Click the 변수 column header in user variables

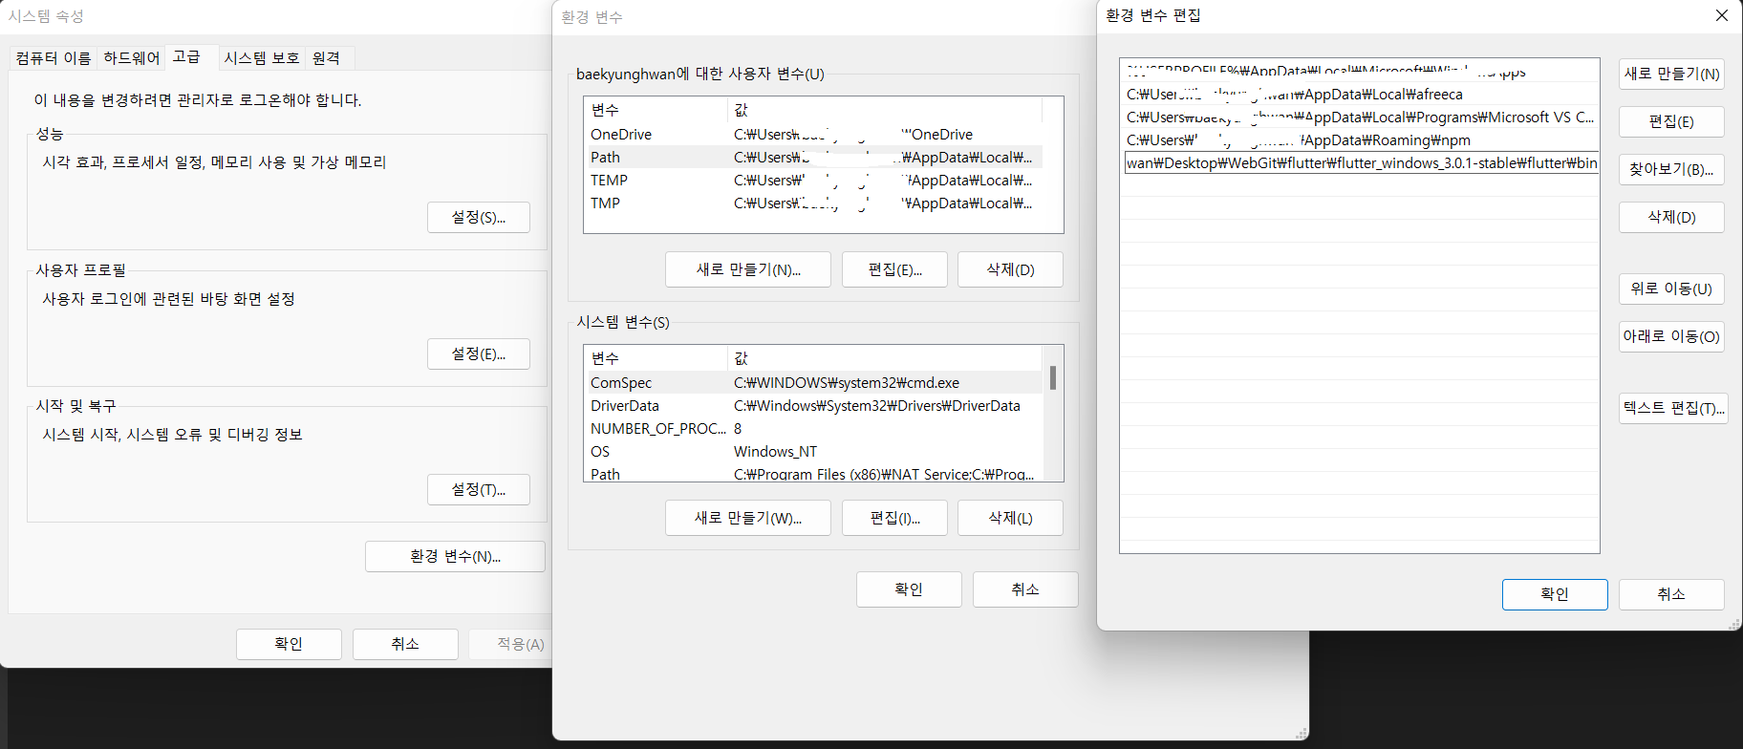656,110
